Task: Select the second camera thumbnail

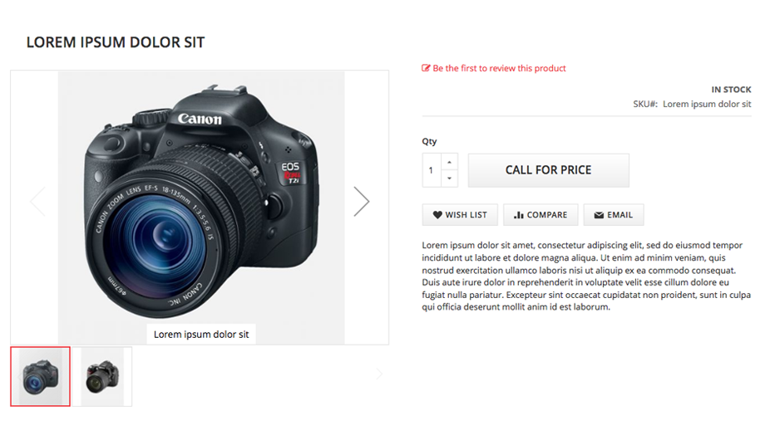Action: [102, 376]
